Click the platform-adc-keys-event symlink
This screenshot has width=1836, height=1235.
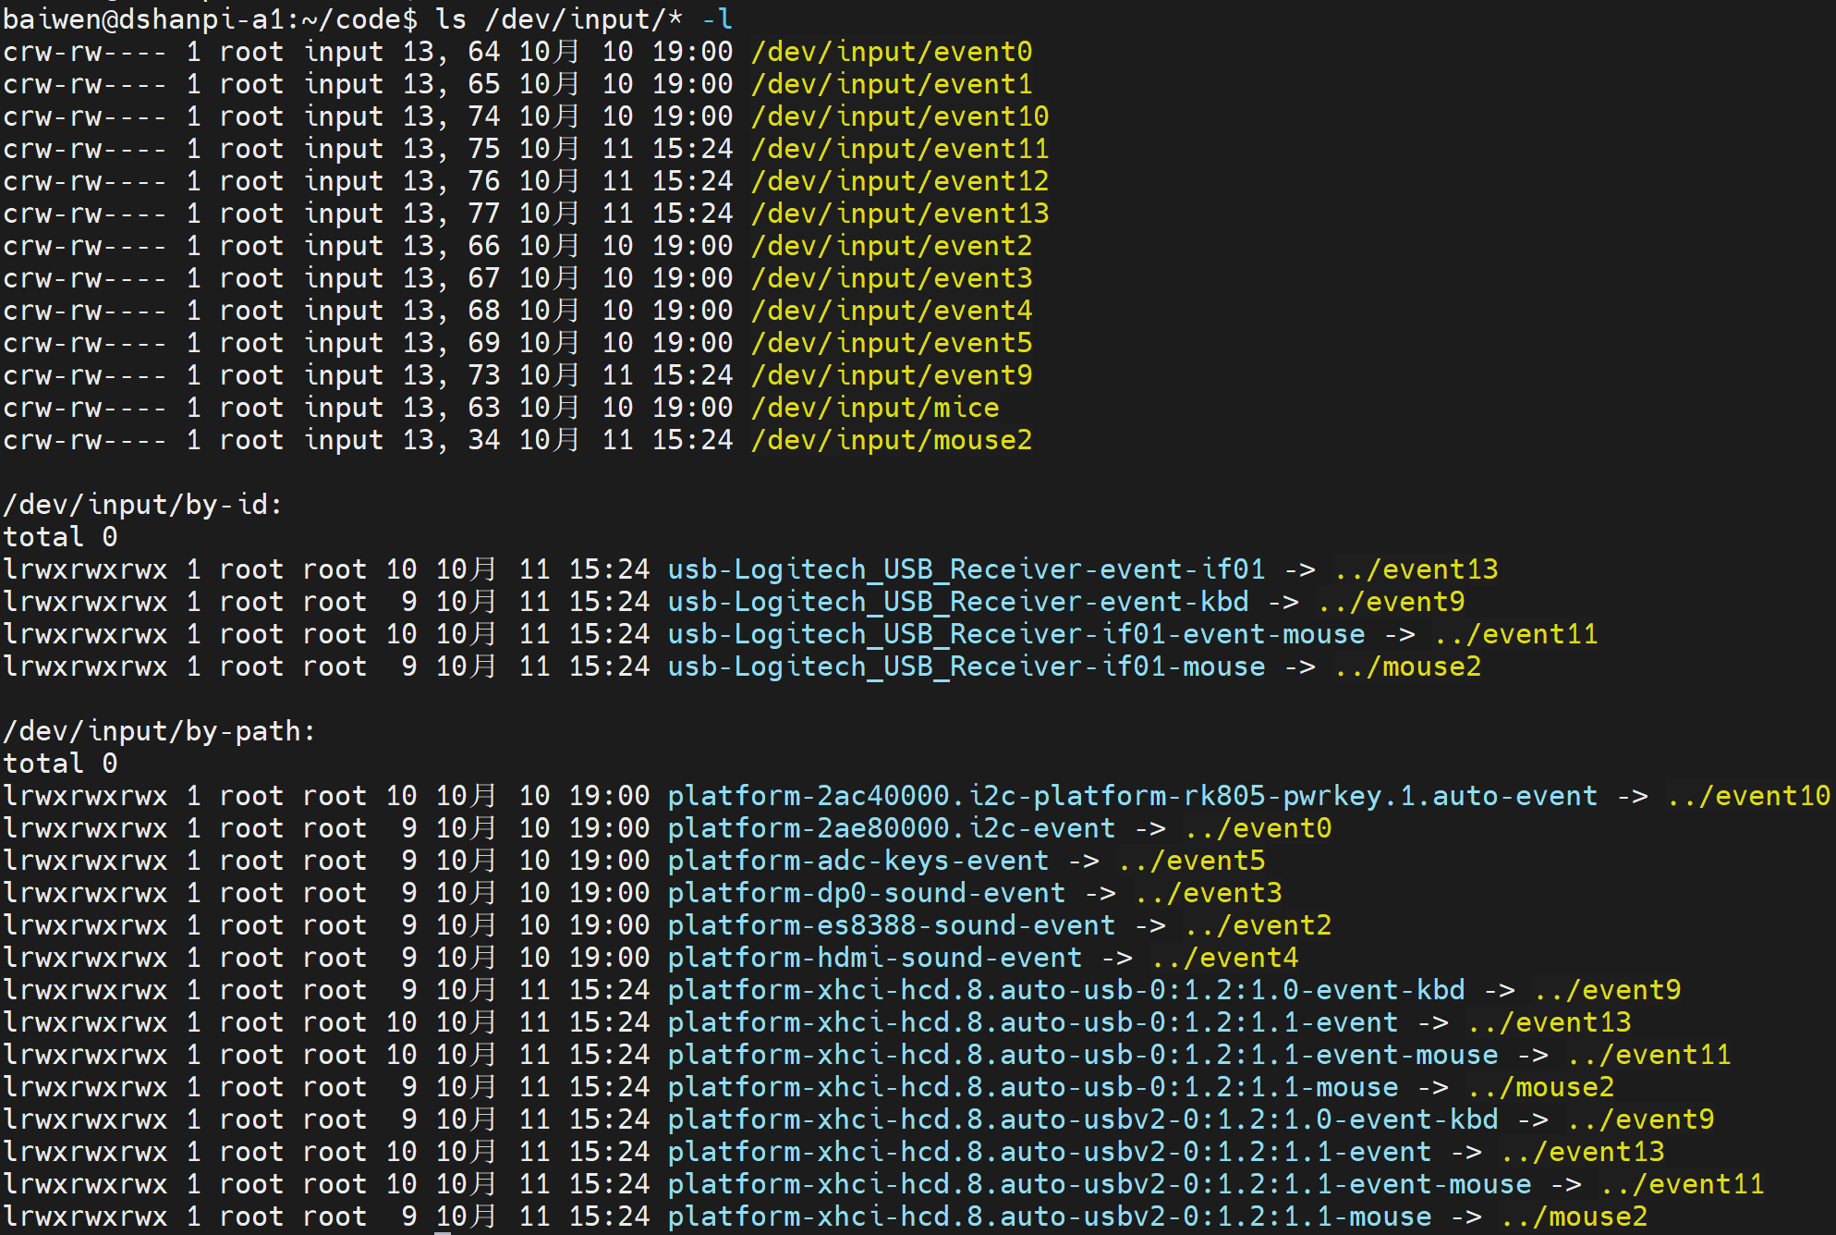[x=857, y=861]
